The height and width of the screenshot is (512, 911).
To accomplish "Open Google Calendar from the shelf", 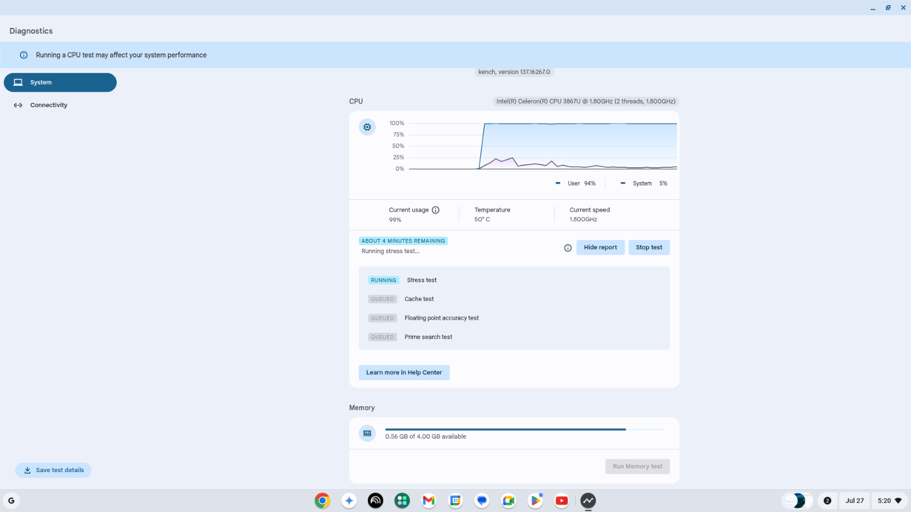I will (x=455, y=501).
